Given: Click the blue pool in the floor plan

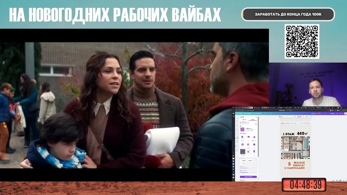Looking at the screenshot, I should point(306,143).
